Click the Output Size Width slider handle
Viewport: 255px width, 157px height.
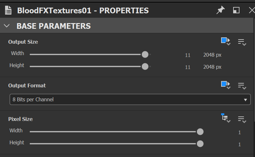145,54
